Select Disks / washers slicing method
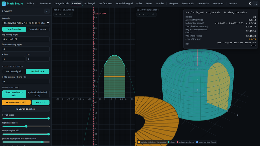The image size is (260, 146). [x=14, y=94]
